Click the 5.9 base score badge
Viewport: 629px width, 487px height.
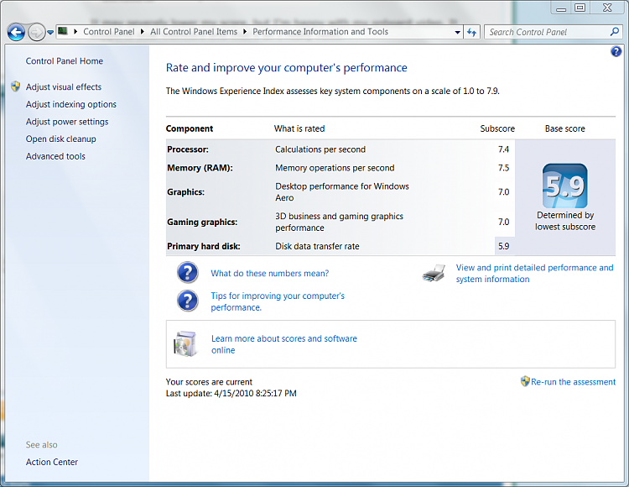click(x=564, y=186)
